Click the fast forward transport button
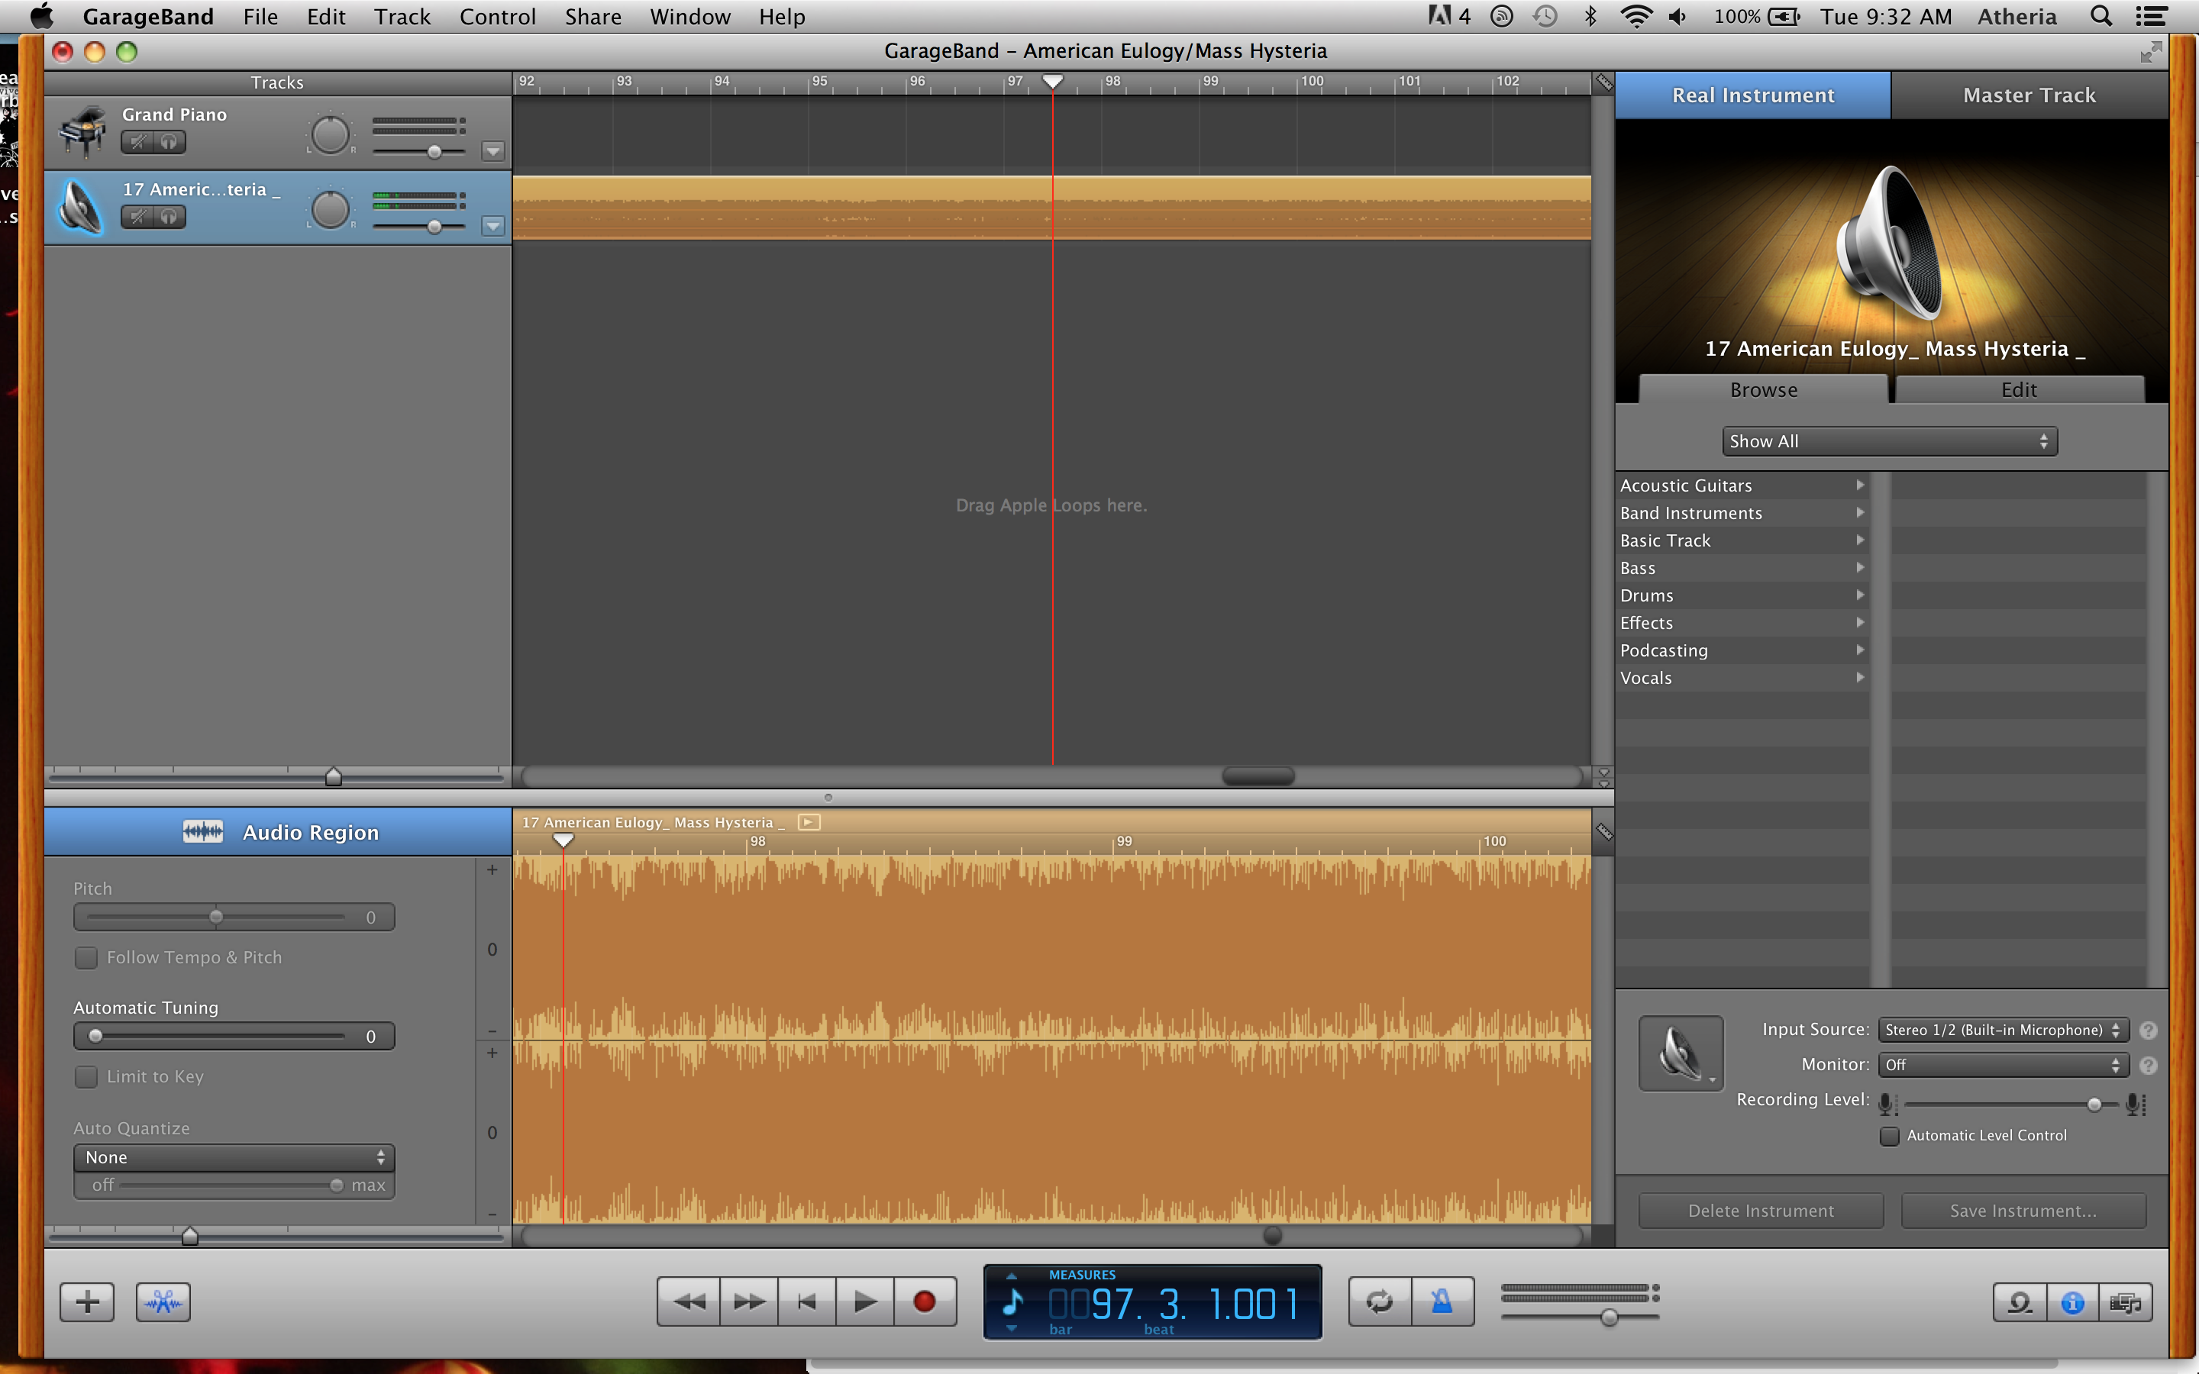The width and height of the screenshot is (2199, 1374). 749,1302
